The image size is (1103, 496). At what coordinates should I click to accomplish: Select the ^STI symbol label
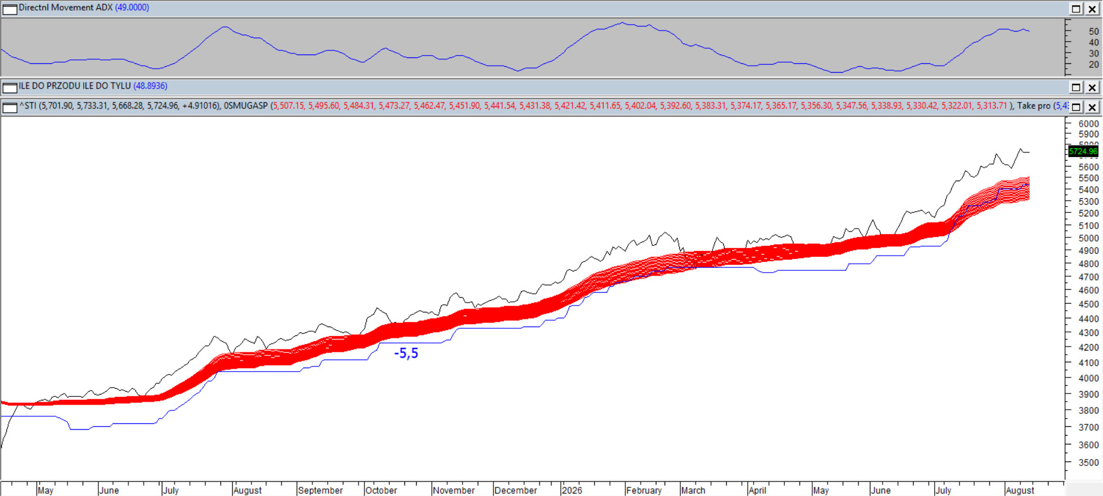coord(28,106)
